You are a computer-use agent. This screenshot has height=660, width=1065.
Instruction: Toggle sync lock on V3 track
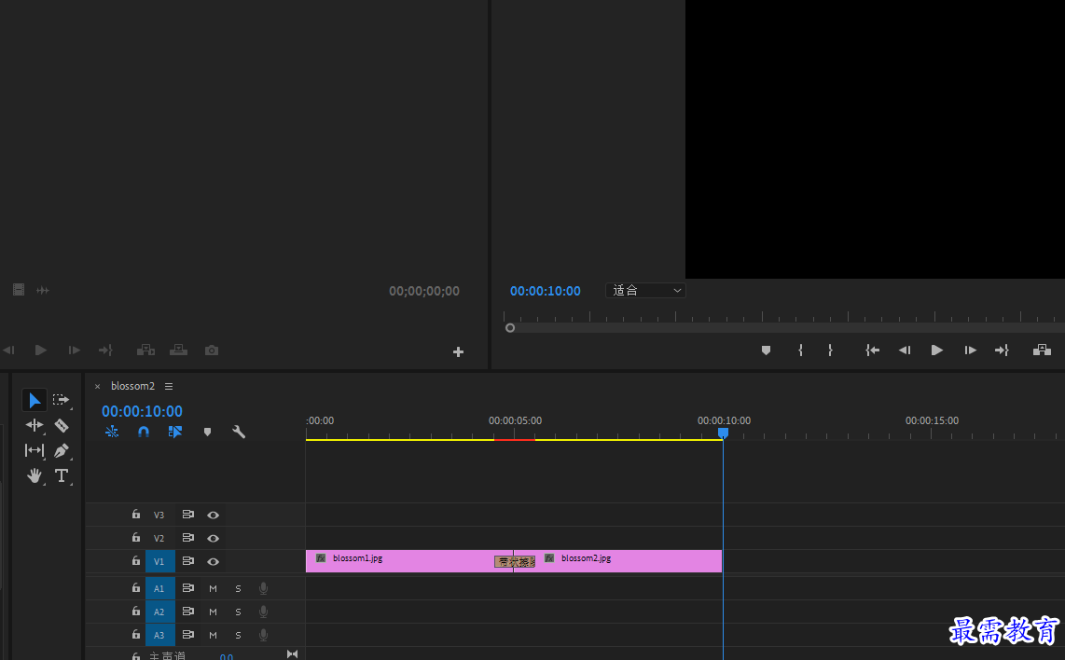[x=188, y=515]
